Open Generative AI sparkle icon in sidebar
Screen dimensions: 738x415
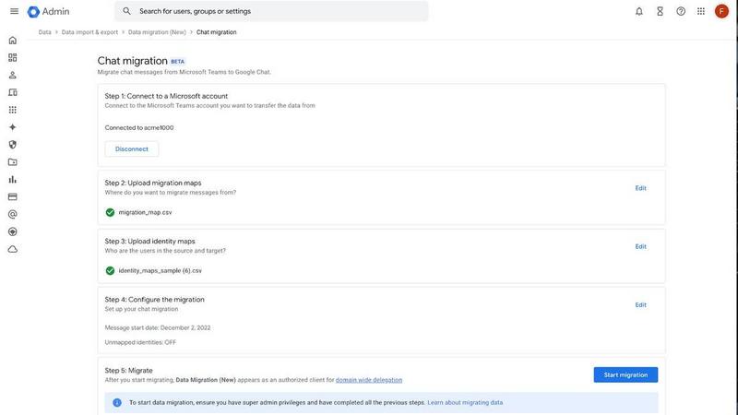[x=13, y=127]
